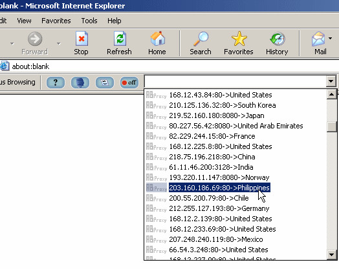Open the History clock icon
Image resolution: width=339 pixels, height=269 pixels.
[278, 39]
